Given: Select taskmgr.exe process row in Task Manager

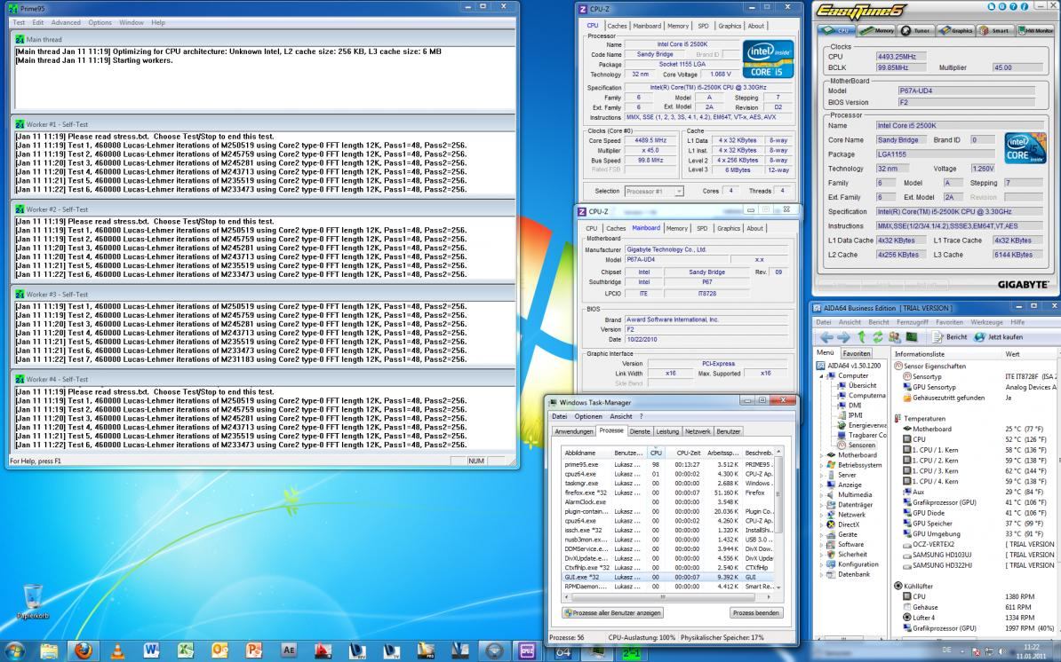Looking at the screenshot, I should pyautogui.click(x=668, y=484).
